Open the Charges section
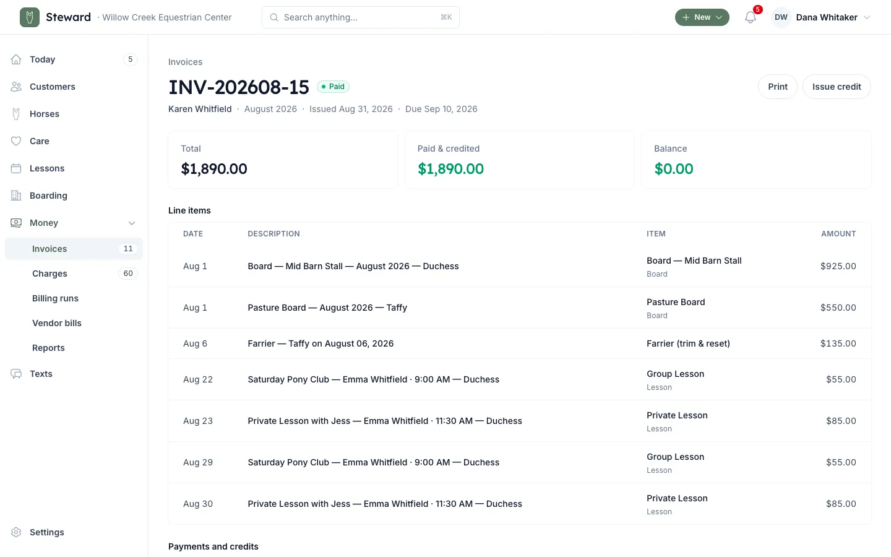Screen dimensions: 891x557 [74, 274]
